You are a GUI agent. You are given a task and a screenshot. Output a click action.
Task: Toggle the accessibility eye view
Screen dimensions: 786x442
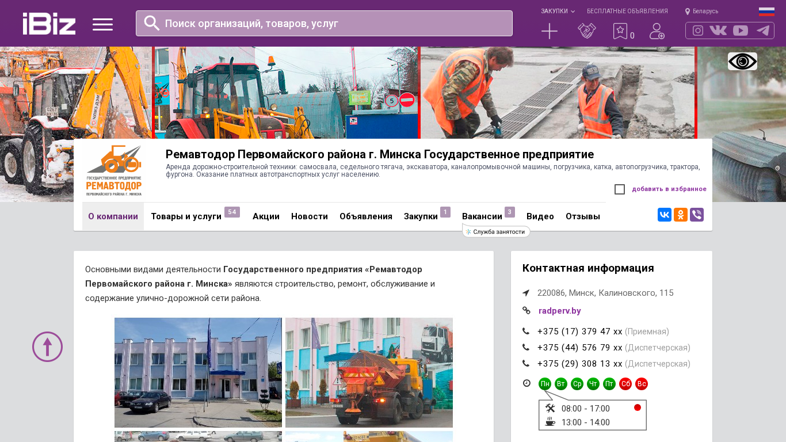(x=742, y=62)
